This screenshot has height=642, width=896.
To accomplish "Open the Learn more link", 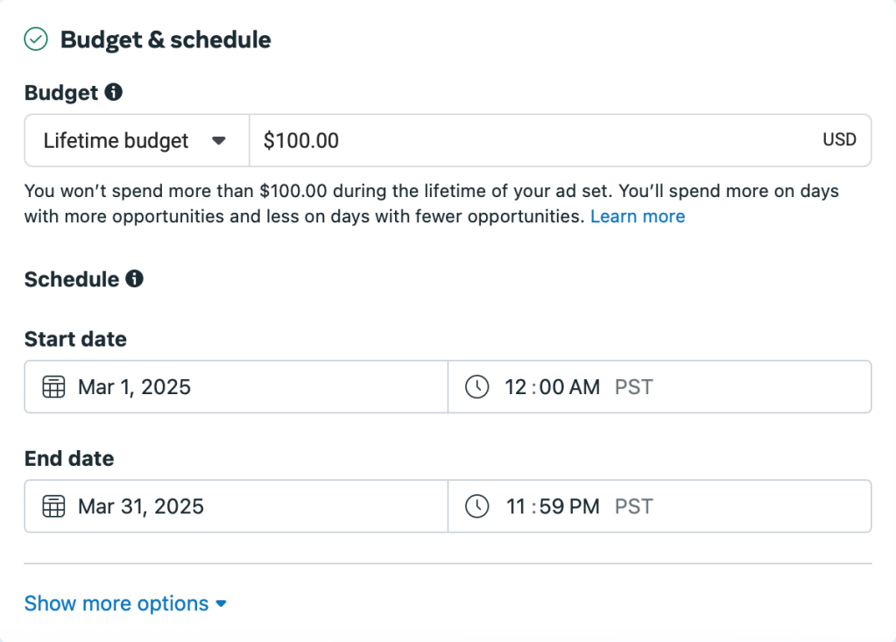I will click(x=637, y=216).
